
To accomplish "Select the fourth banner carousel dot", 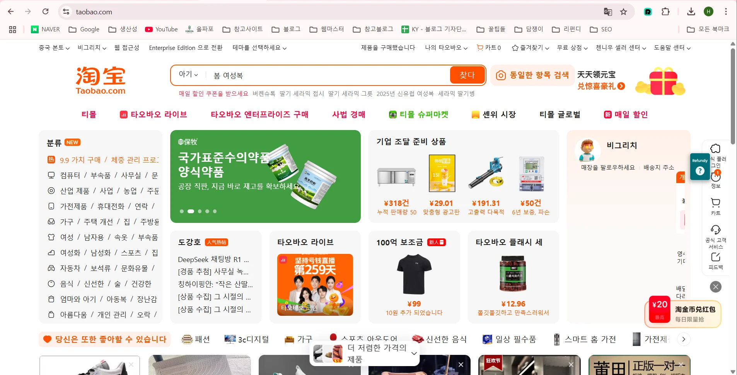I will pyautogui.click(x=207, y=211).
